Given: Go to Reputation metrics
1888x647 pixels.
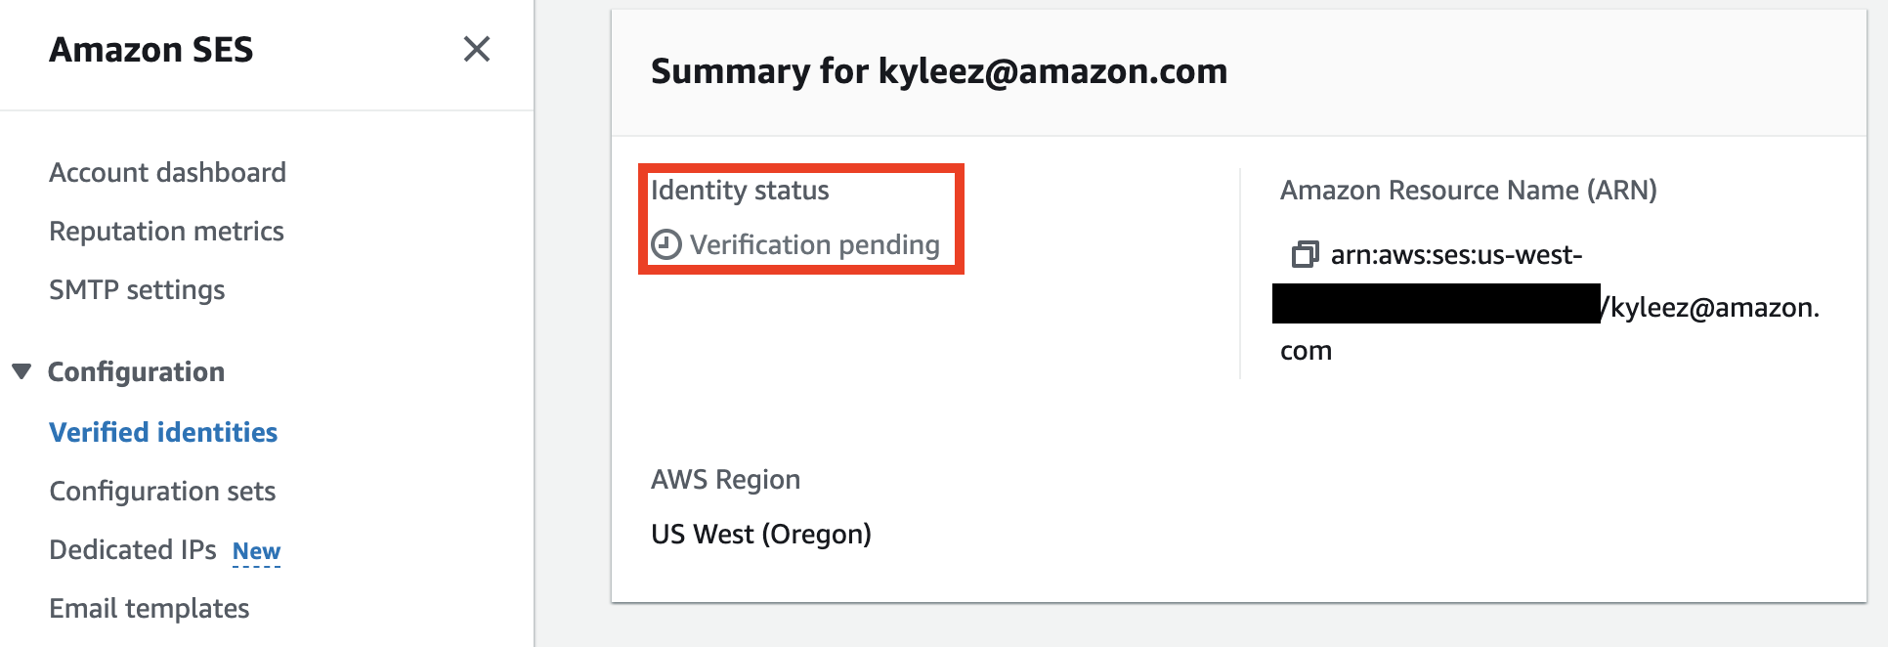Looking at the screenshot, I should point(166,232).
